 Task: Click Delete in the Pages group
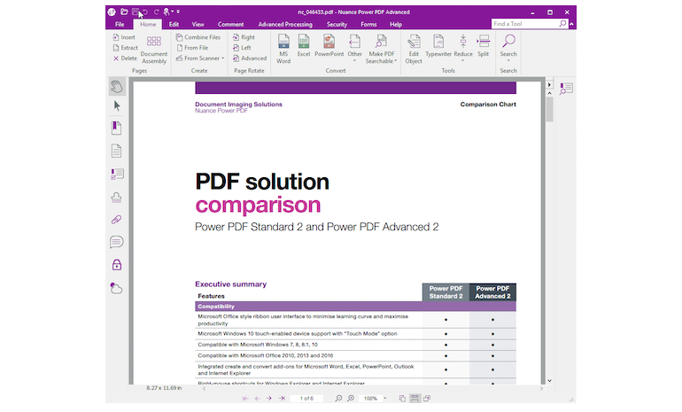(125, 58)
